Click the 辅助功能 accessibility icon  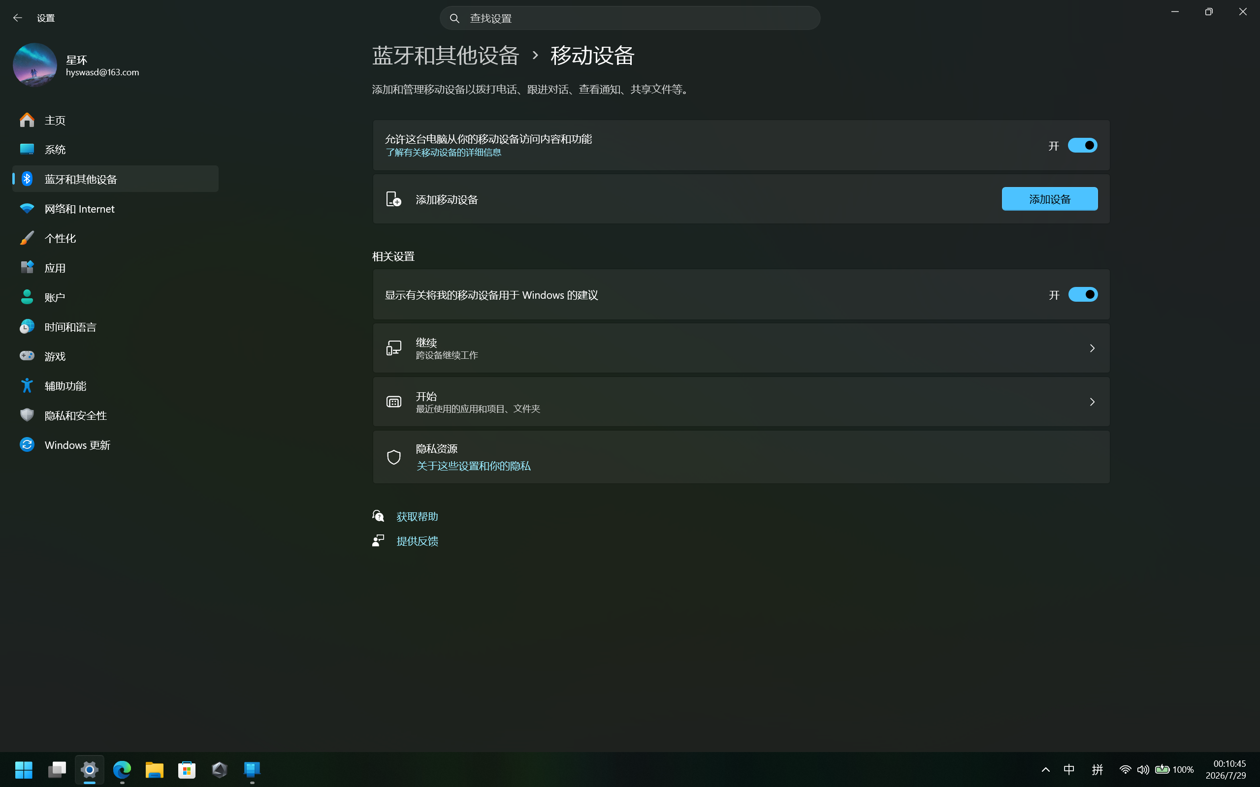[27, 386]
